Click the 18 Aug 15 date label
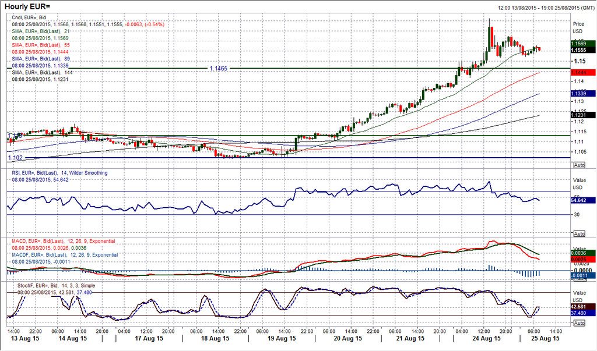The width and height of the screenshot is (597, 351). pyautogui.click(x=215, y=338)
